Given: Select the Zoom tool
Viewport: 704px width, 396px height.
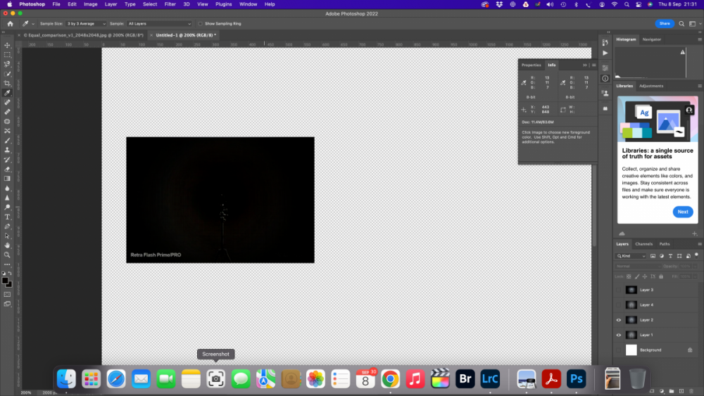Looking at the screenshot, I should pos(7,255).
